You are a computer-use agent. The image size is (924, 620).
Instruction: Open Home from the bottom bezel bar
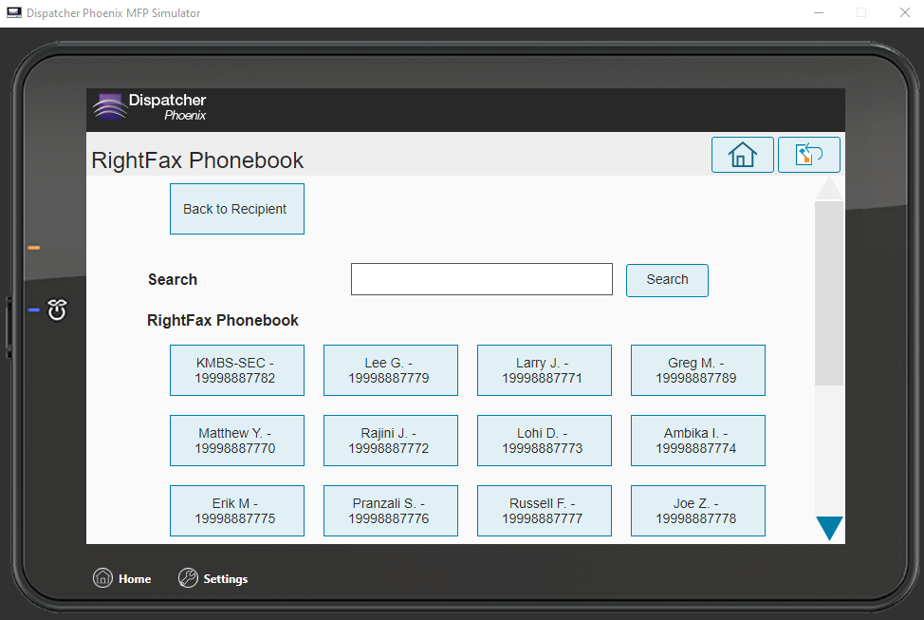tap(122, 578)
